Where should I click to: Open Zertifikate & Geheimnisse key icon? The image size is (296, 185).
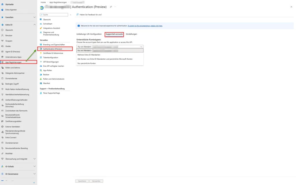pos(41,53)
